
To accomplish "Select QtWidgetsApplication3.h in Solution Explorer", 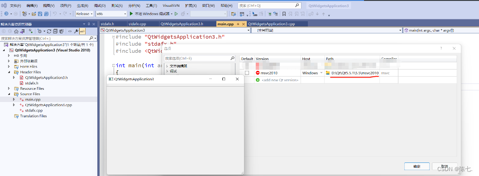I will [47, 78].
